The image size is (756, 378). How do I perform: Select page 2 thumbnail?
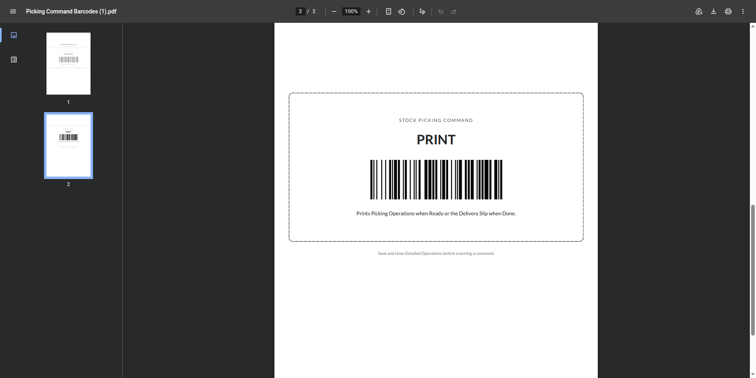click(69, 146)
